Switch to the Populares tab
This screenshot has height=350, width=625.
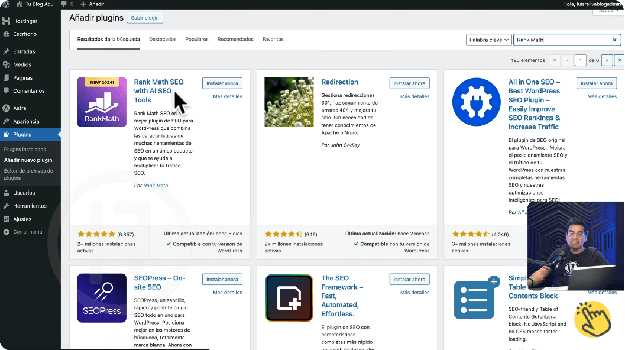coord(197,39)
